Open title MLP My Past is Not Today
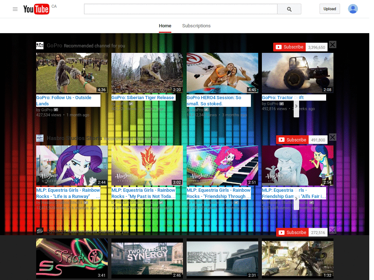 tap(143, 193)
